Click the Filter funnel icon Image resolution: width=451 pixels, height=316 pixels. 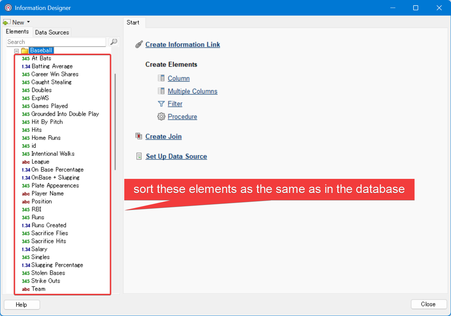pyautogui.click(x=161, y=104)
